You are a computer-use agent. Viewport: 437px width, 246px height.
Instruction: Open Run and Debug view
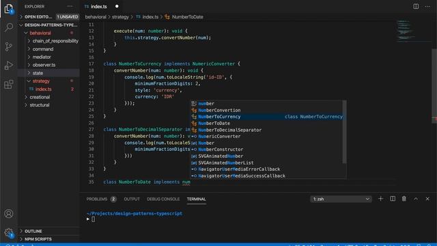click(9, 66)
